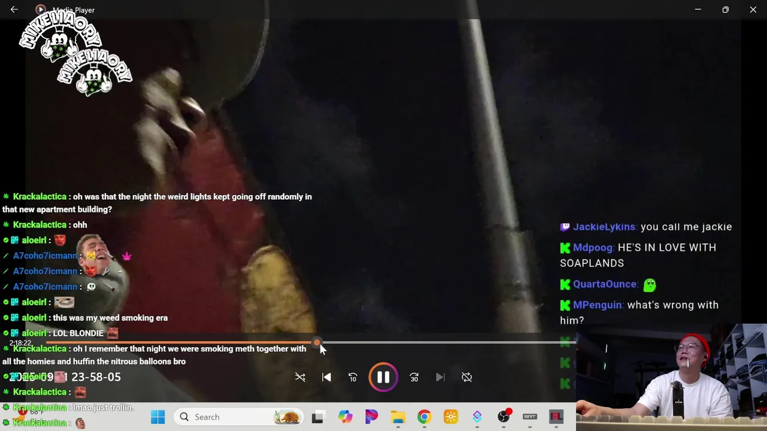Screen dimensions: 767x431
Task: Toggle repeat mode in Media Player
Action: (467, 377)
